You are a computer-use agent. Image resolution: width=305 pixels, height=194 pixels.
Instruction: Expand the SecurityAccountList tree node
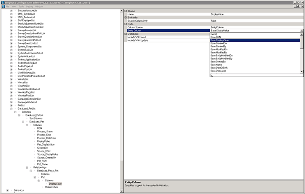[x=11, y=11]
